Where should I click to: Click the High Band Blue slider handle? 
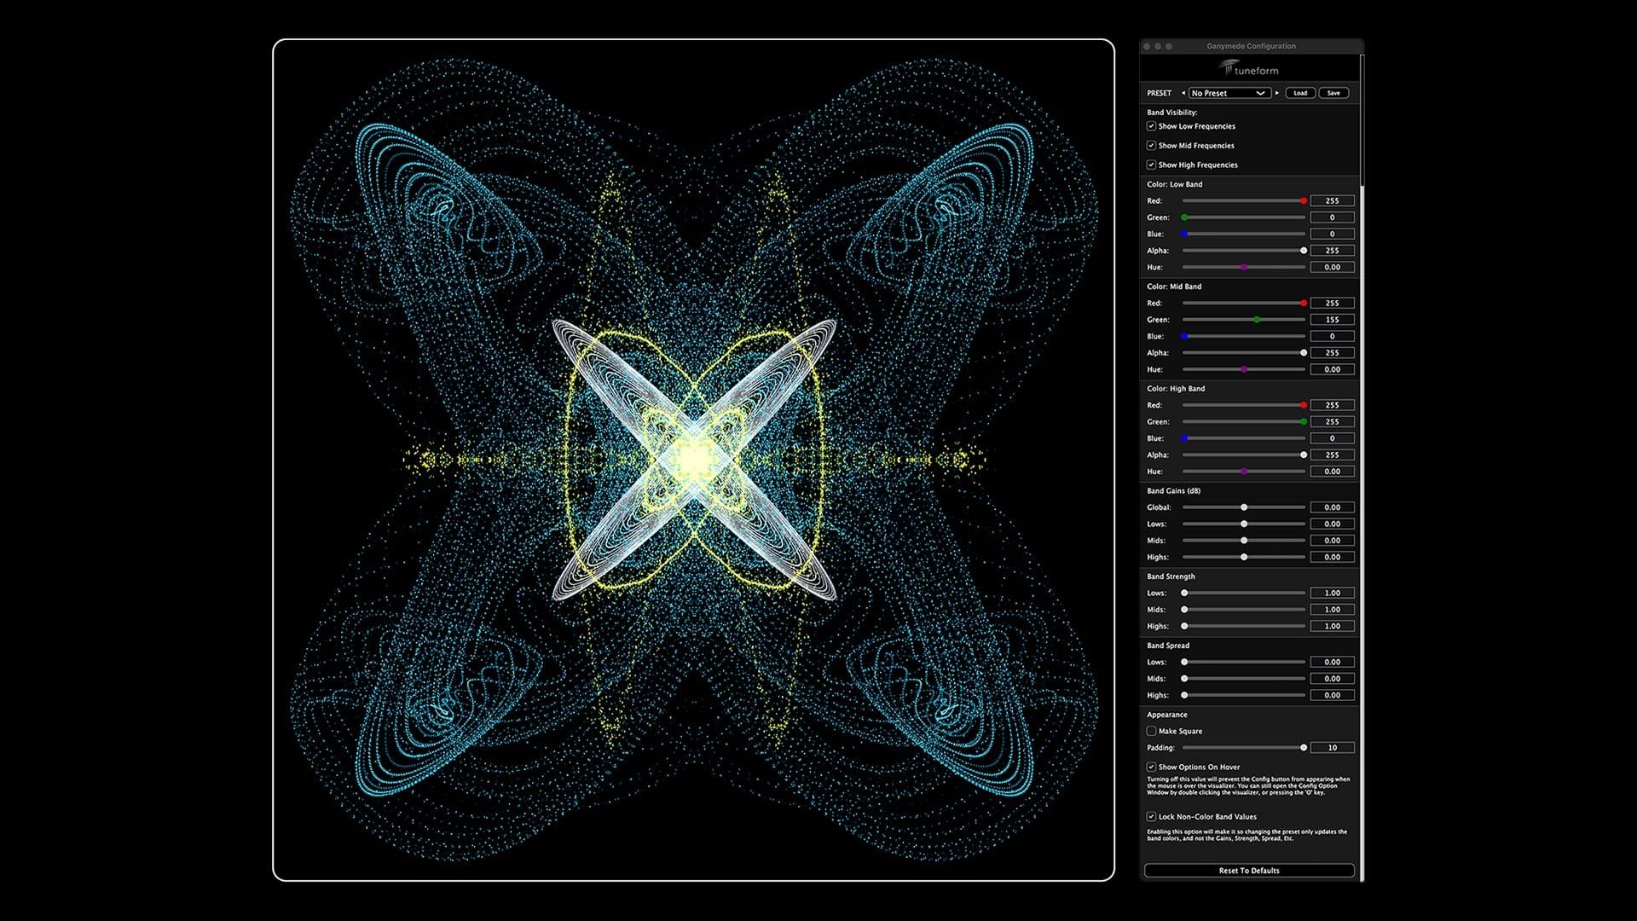(1184, 438)
